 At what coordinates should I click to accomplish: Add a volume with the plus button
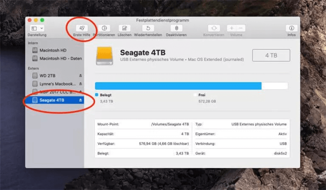tap(231, 28)
